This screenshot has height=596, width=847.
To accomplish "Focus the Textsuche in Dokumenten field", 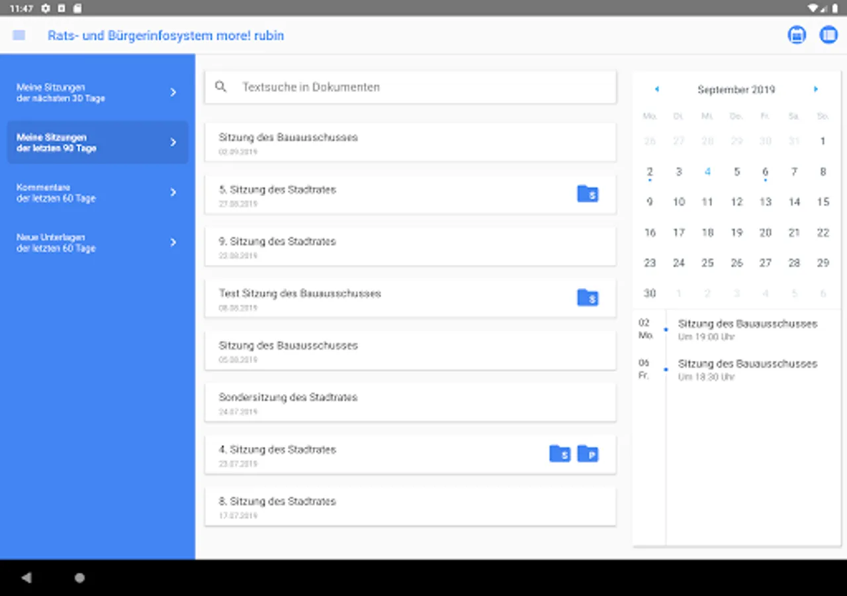I will tap(410, 87).
